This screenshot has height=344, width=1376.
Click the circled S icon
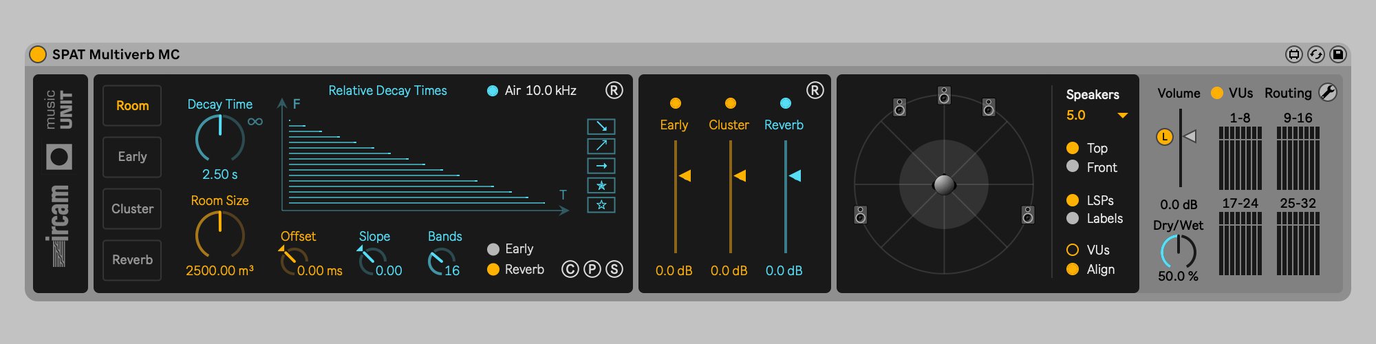point(614,269)
